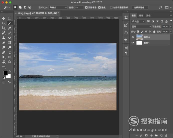This screenshot has height=138, width=173.
Task: Click the 选择并遮住 Select and Mask button
Action: coord(140,8)
